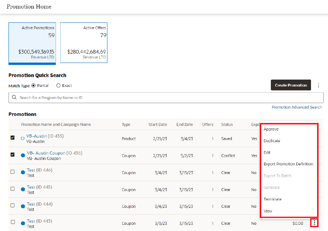
Task: Choose Terminate from the context menu
Action: click(x=272, y=199)
